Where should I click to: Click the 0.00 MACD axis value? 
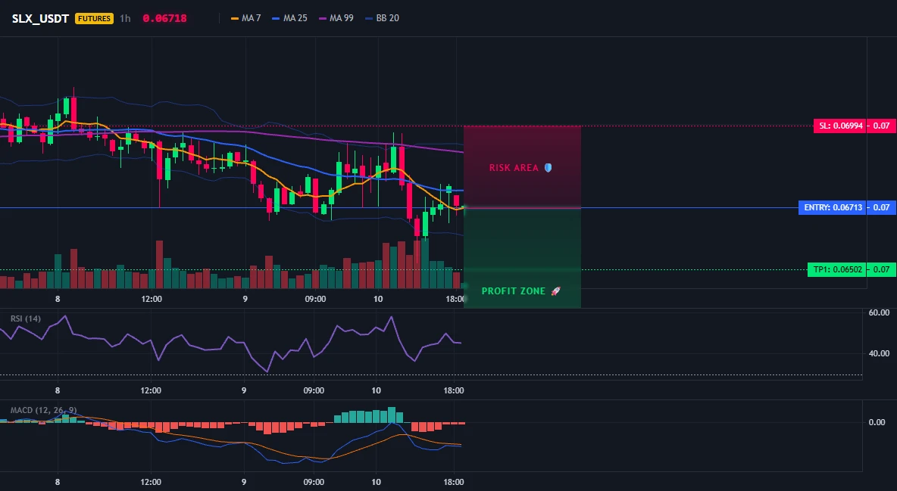(877, 422)
